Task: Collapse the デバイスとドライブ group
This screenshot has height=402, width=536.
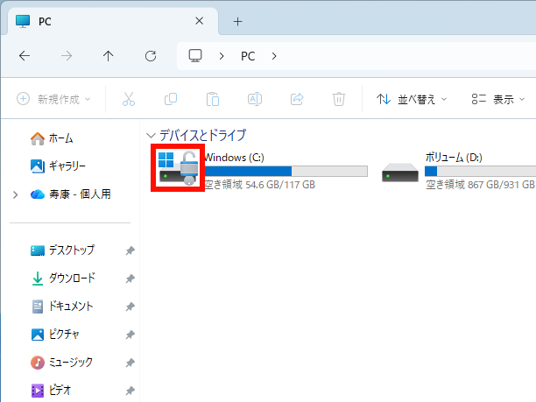Action: [151, 136]
